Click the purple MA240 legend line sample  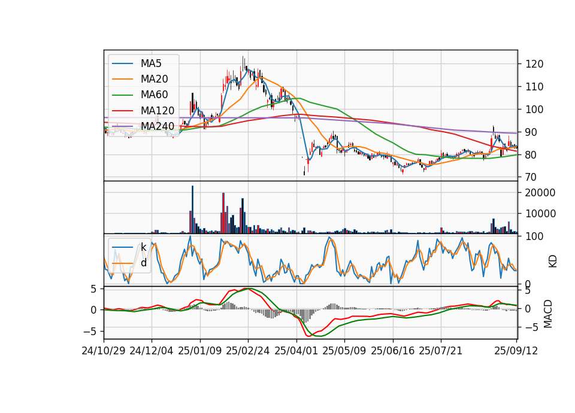pyautogui.click(x=123, y=126)
